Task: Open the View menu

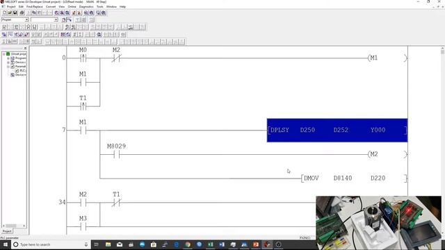Action: 62,6
